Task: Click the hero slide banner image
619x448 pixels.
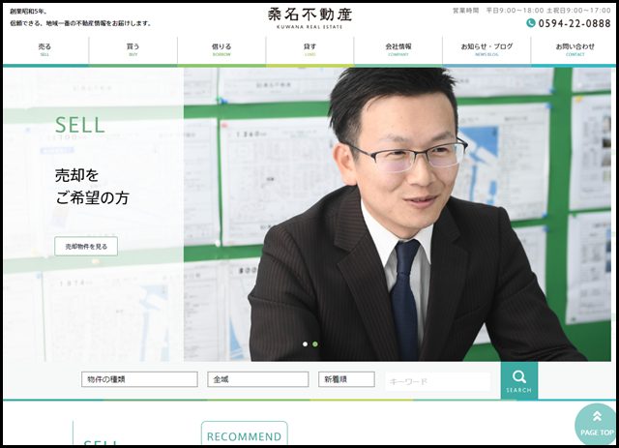Action: 308,214
